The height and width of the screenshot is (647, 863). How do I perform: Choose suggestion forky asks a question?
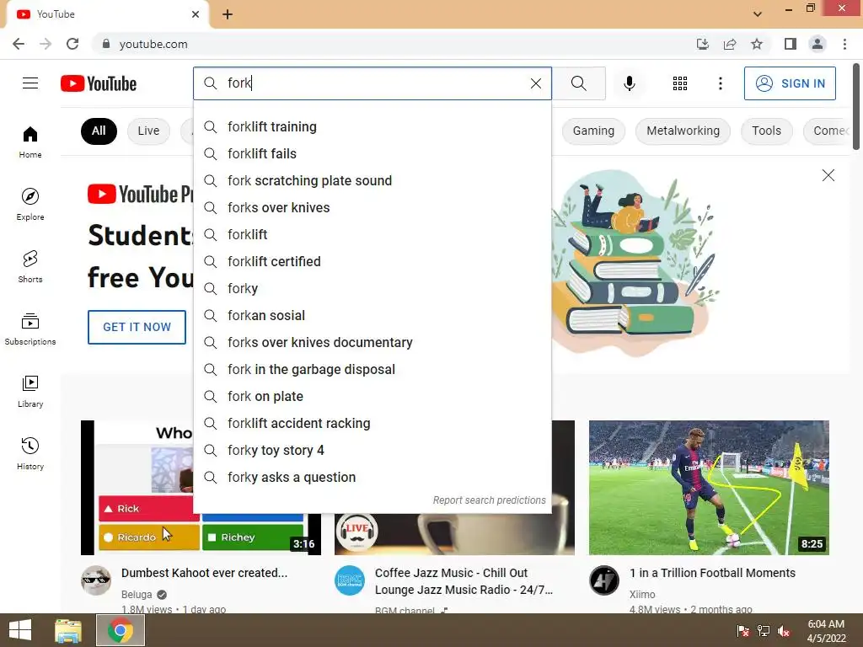(373, 477)
